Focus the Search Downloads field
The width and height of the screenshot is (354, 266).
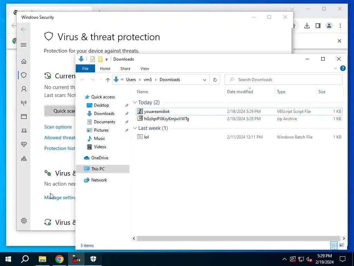[283, 80]
